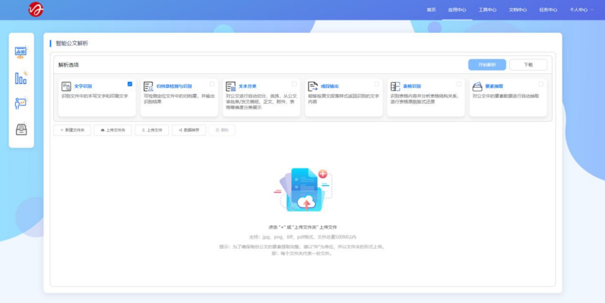The height and width of the screenshot is (303, 605).
Task: Click the 表格识别 title text
Action: (x=412, y=86)
